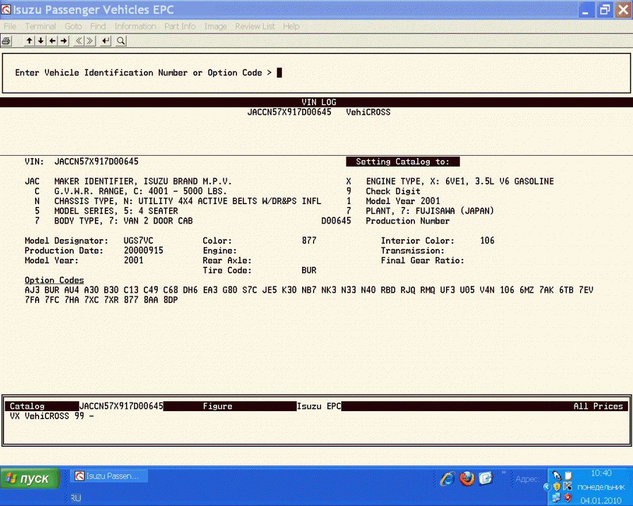Viewport: 633px width, 506px height.
Task: Open the File menu
Action: click(x=10, y=26)
